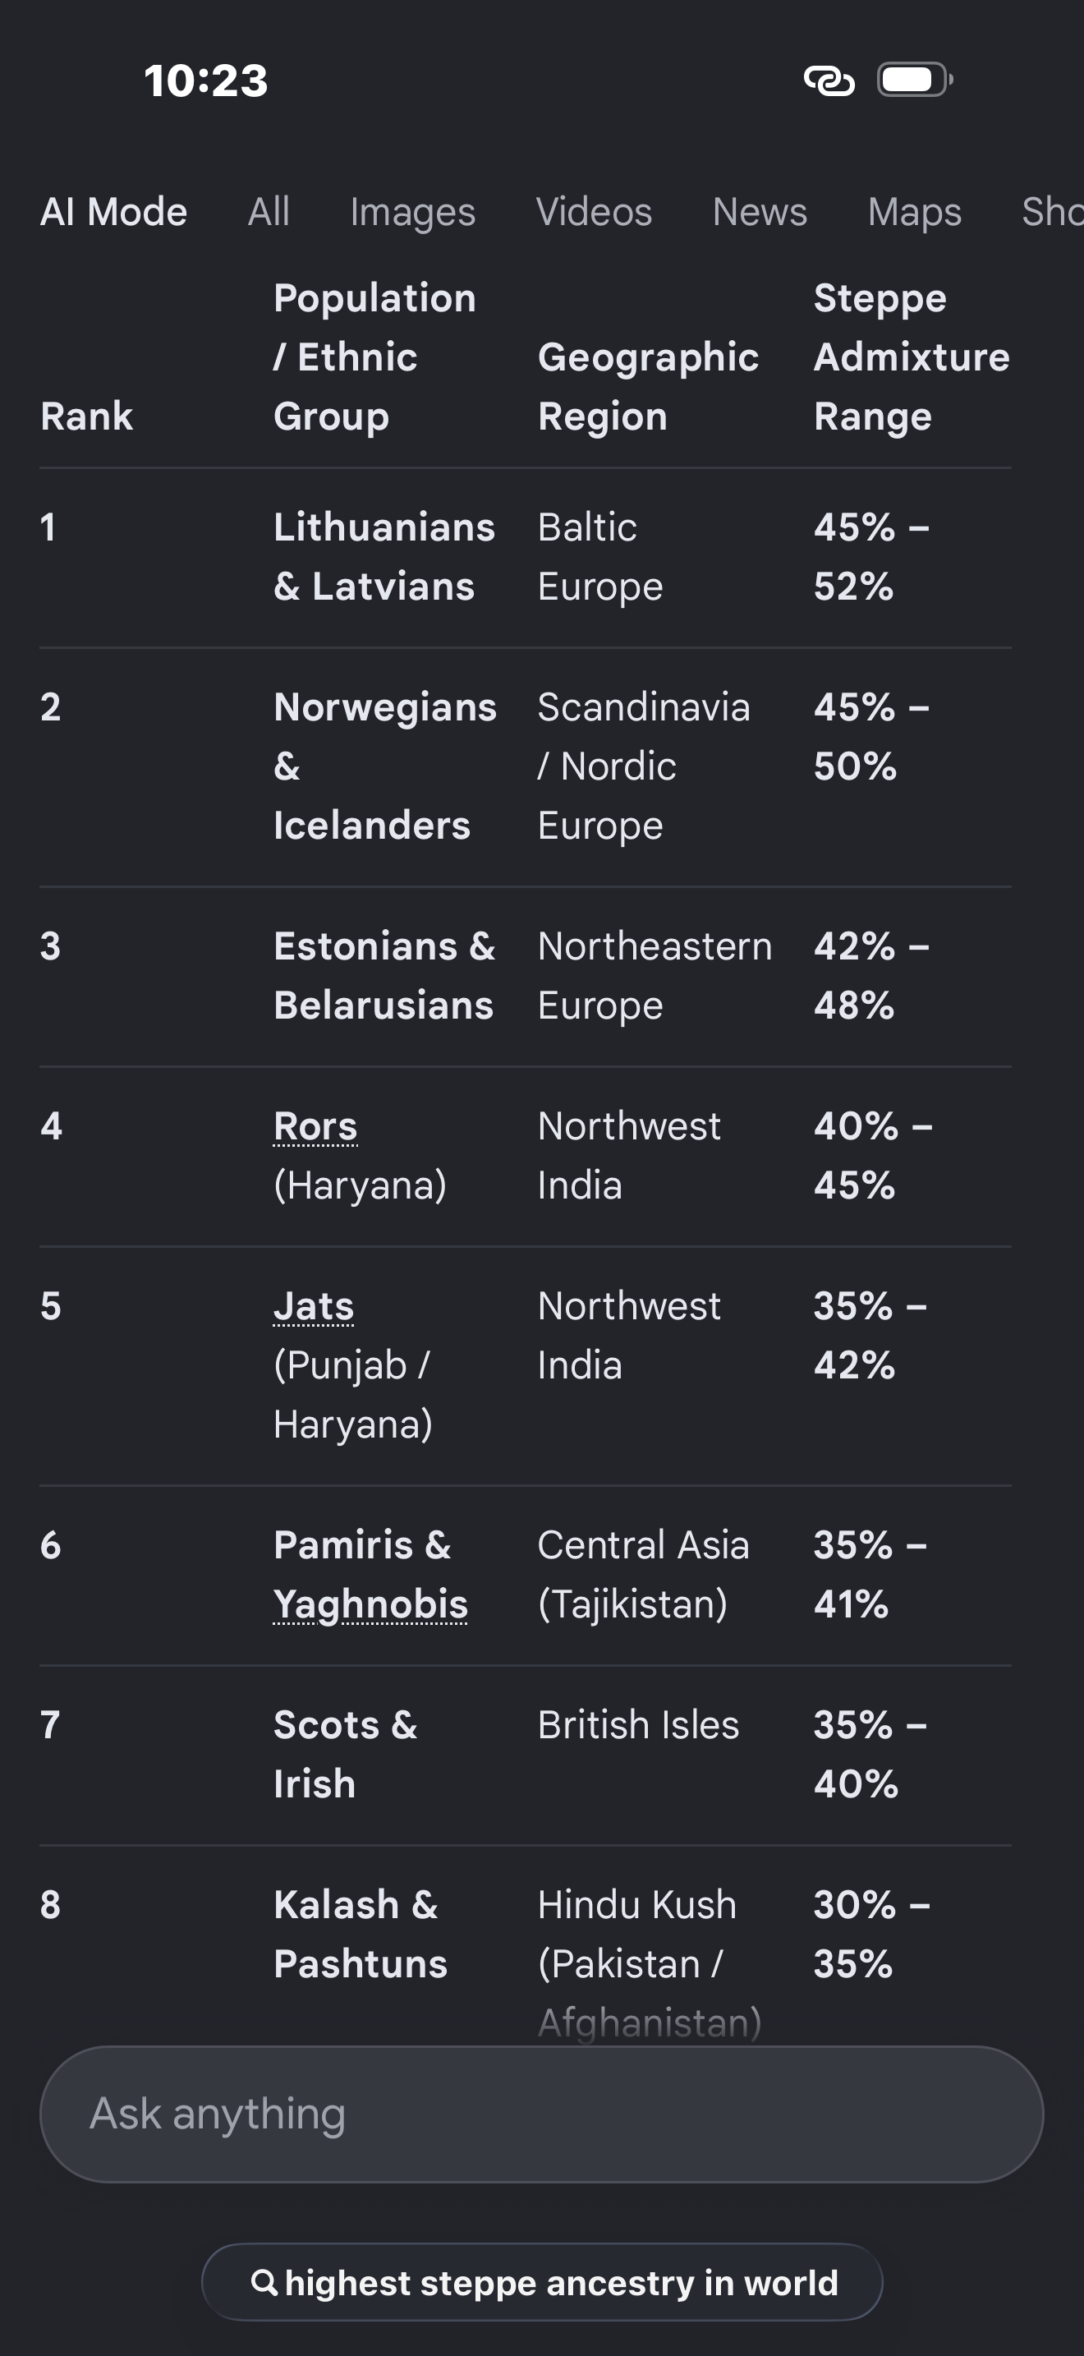The image size is (1084, 2356).
Task: Select the Steppe Admixture Range column header
Action: (x=912, y=357)
